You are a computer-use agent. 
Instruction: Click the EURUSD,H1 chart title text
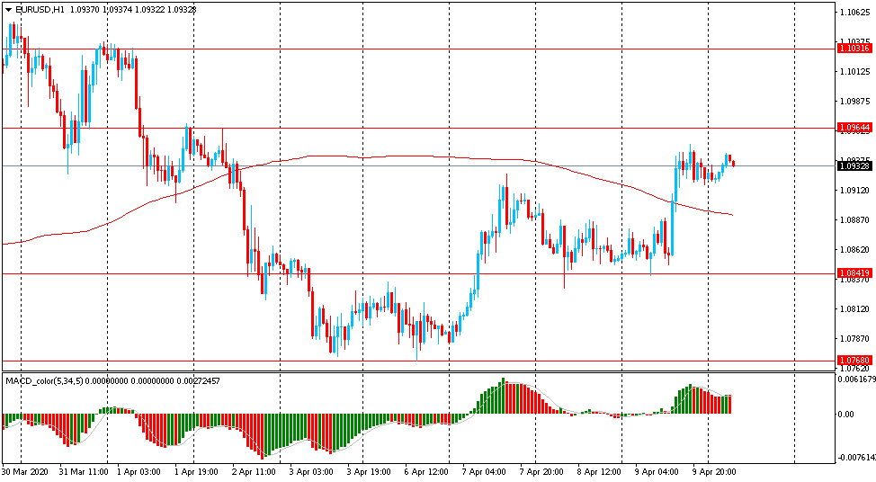pyautogui.click(x=39, y=9)
